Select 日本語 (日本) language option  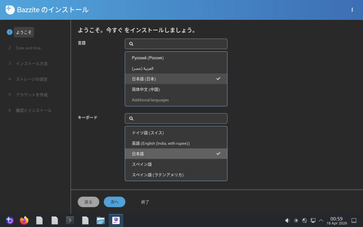click(176, 79)
